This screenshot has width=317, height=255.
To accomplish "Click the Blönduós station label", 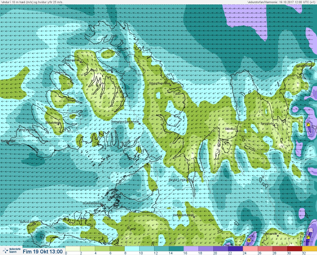I will [231, 129].
